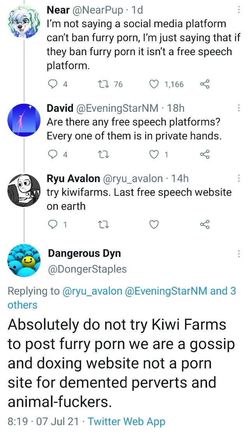The image size is (251, 434).
Task: Like Near's tweet with 1,166 likes
Action: (155, 84)
